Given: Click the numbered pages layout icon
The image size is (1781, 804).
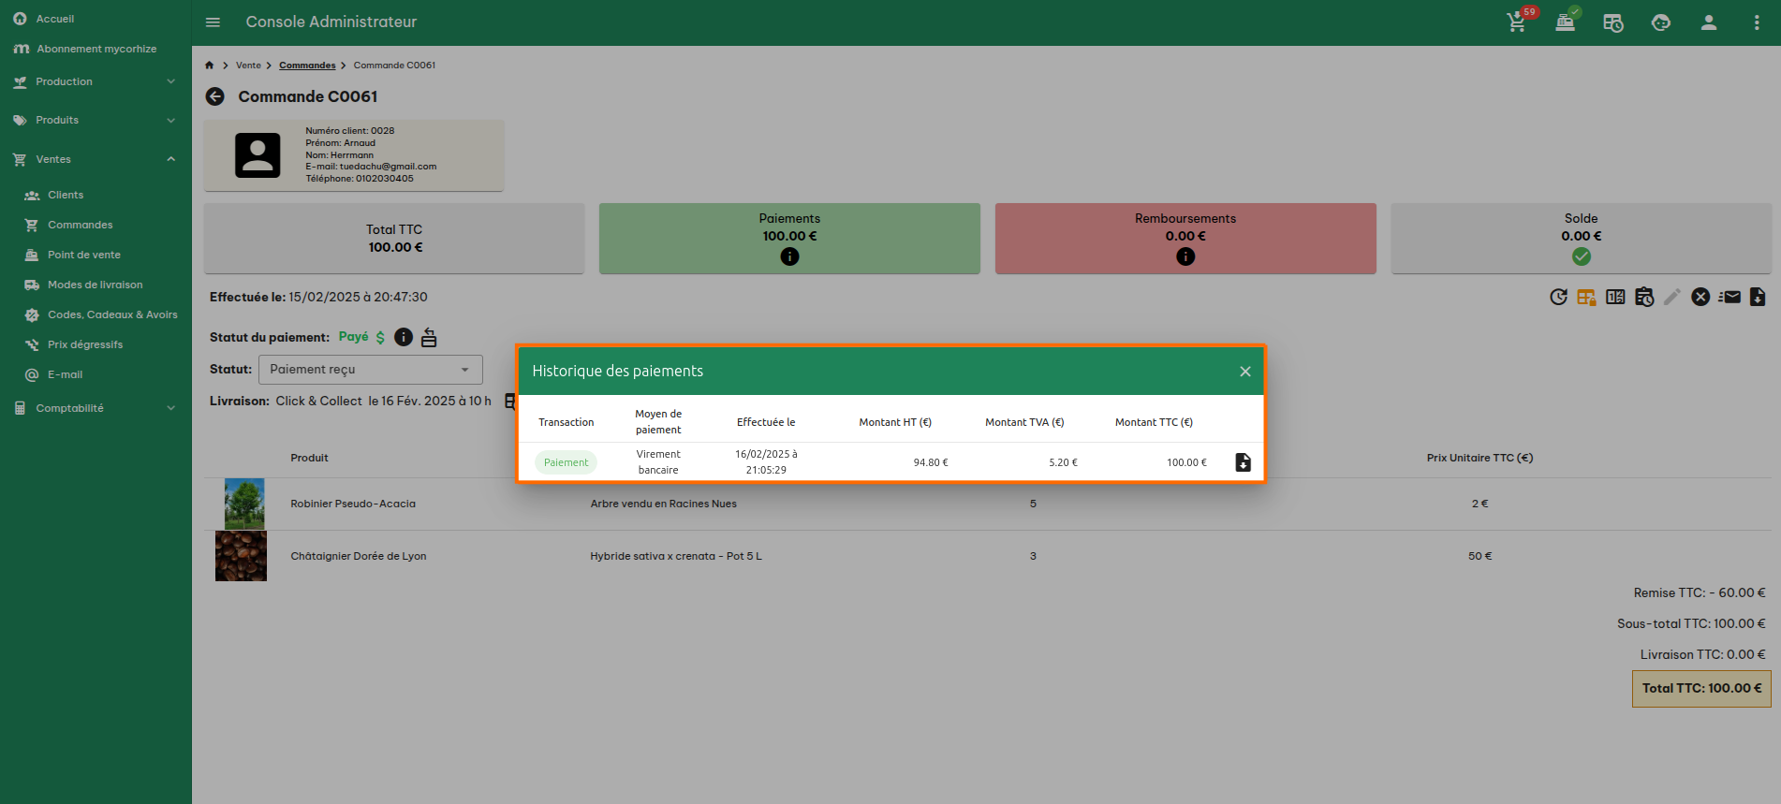Looking at the screenshot, I should pos(1615,297).
